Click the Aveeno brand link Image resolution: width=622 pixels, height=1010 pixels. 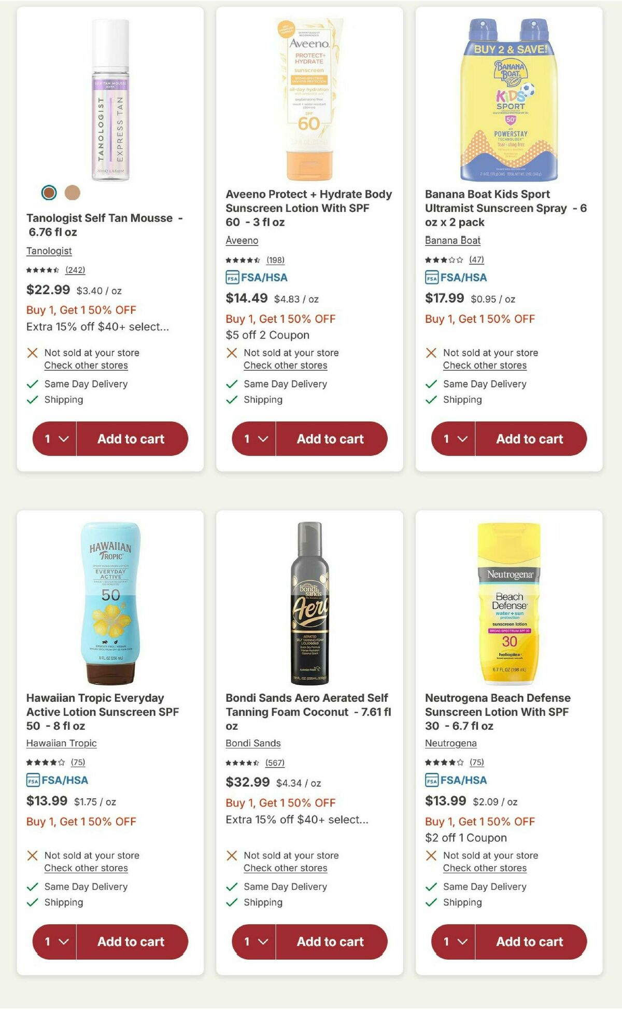coord(242,240)
